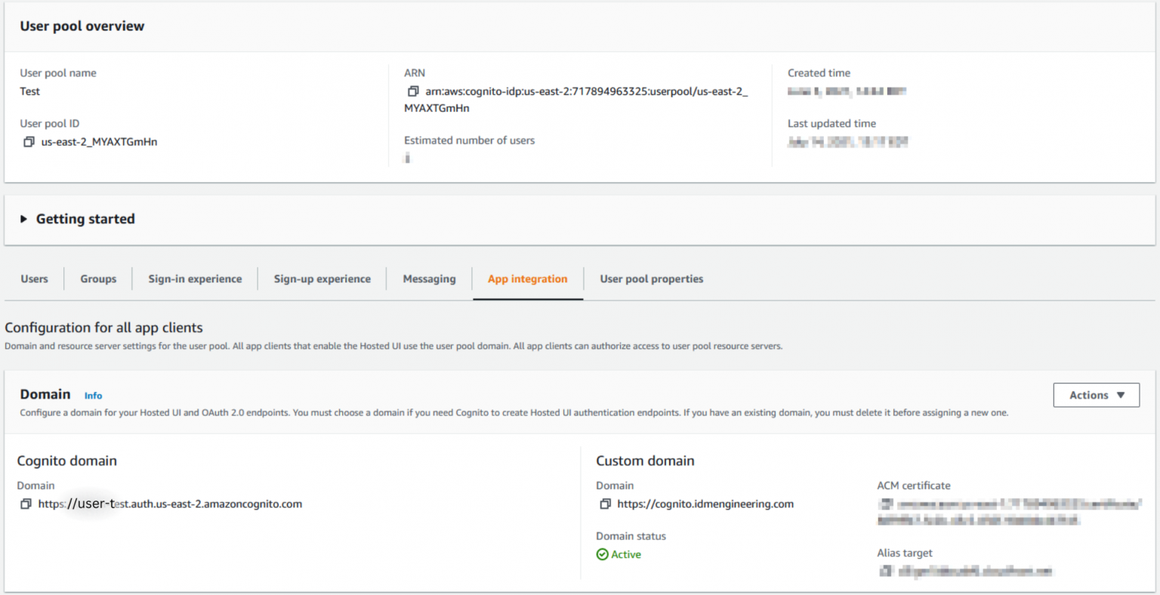Copy the ARN using its copy icon
Viewport: 1160px width, 595px height.
(413, 91)
